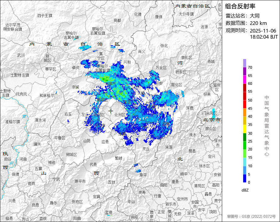This screenshot has height=222, width=280.
Task: Click the legend swatch between 60 and 65
Action: click(x=244, y=79)
